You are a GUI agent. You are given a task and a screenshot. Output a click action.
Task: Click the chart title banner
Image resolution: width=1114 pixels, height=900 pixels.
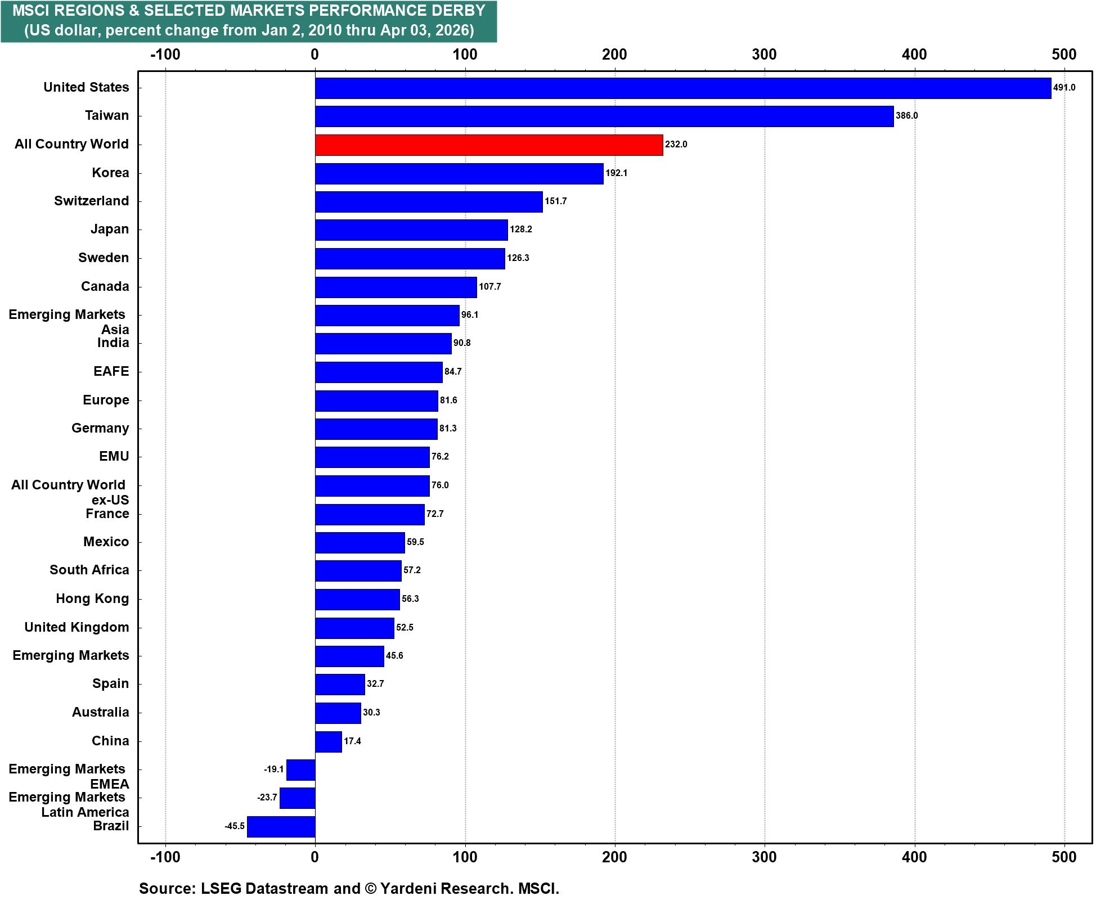click(x=249, y=21)
